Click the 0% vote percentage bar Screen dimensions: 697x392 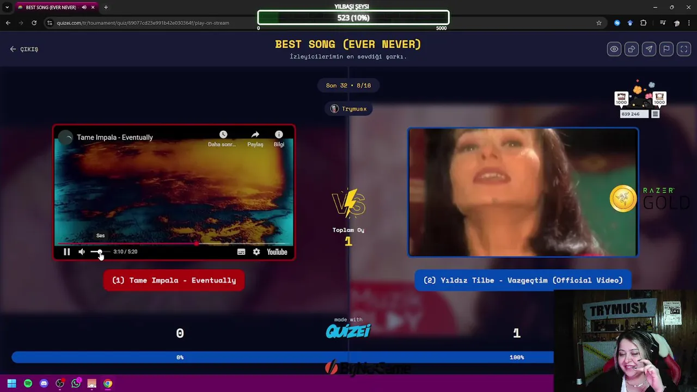(x=180, y=357)
